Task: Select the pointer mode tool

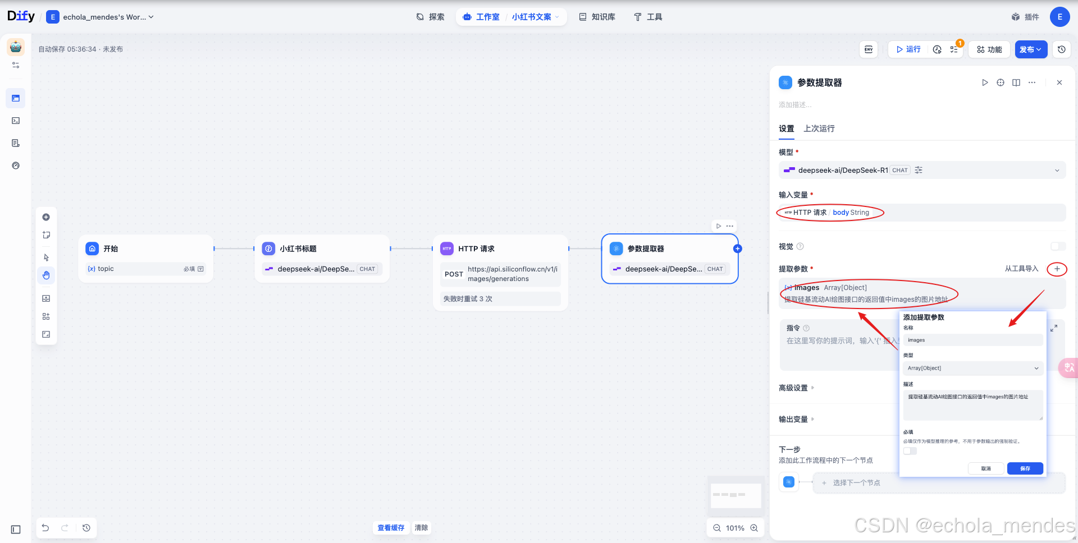Action: (x=46, y=257)
